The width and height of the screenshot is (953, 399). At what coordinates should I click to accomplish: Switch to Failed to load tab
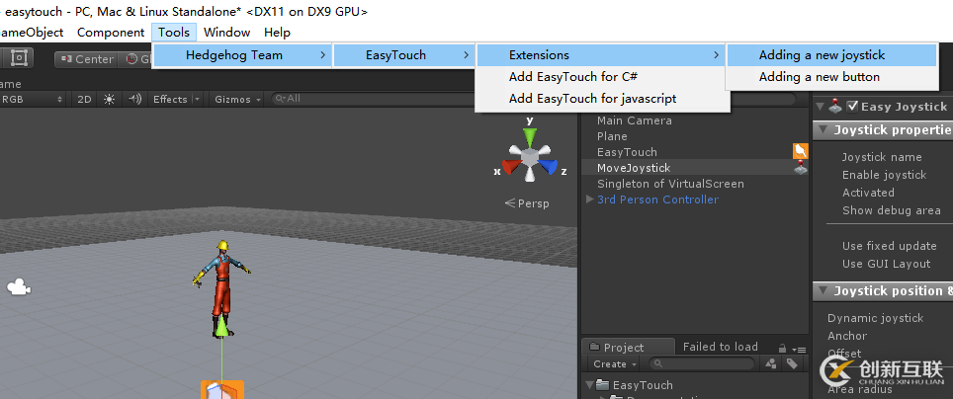tap(721, 347)
